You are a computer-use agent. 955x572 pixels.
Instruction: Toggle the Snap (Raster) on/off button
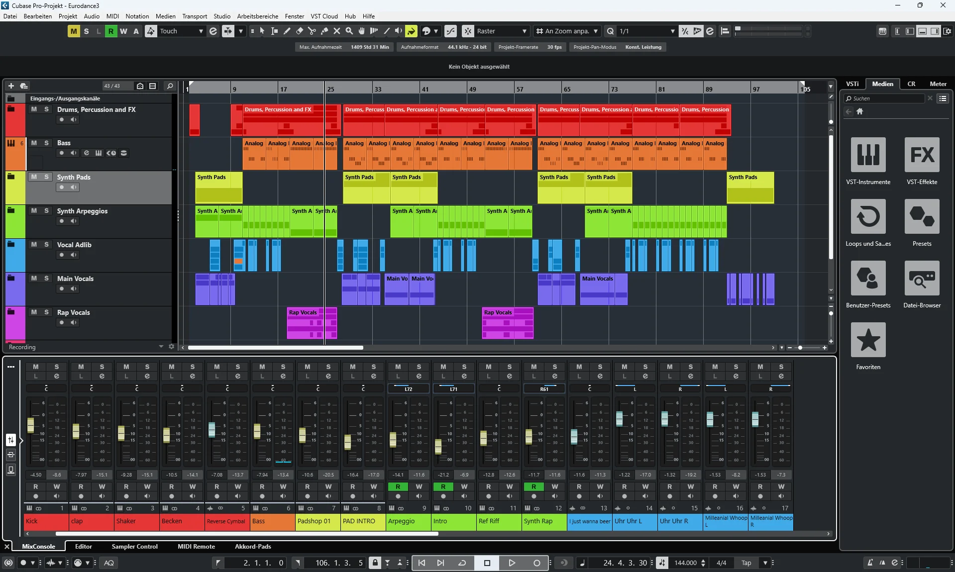(x=468, y=31)
